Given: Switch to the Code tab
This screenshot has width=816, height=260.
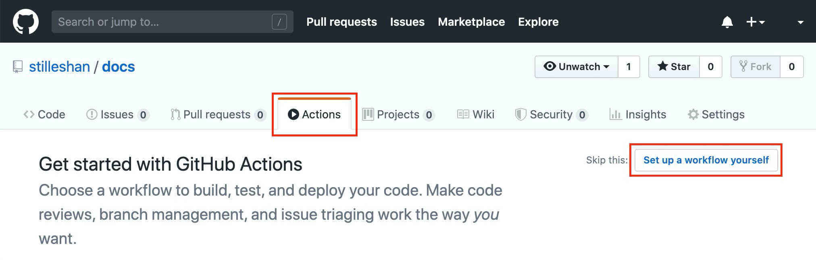Looking at the screenshot, I should [44, 115].
